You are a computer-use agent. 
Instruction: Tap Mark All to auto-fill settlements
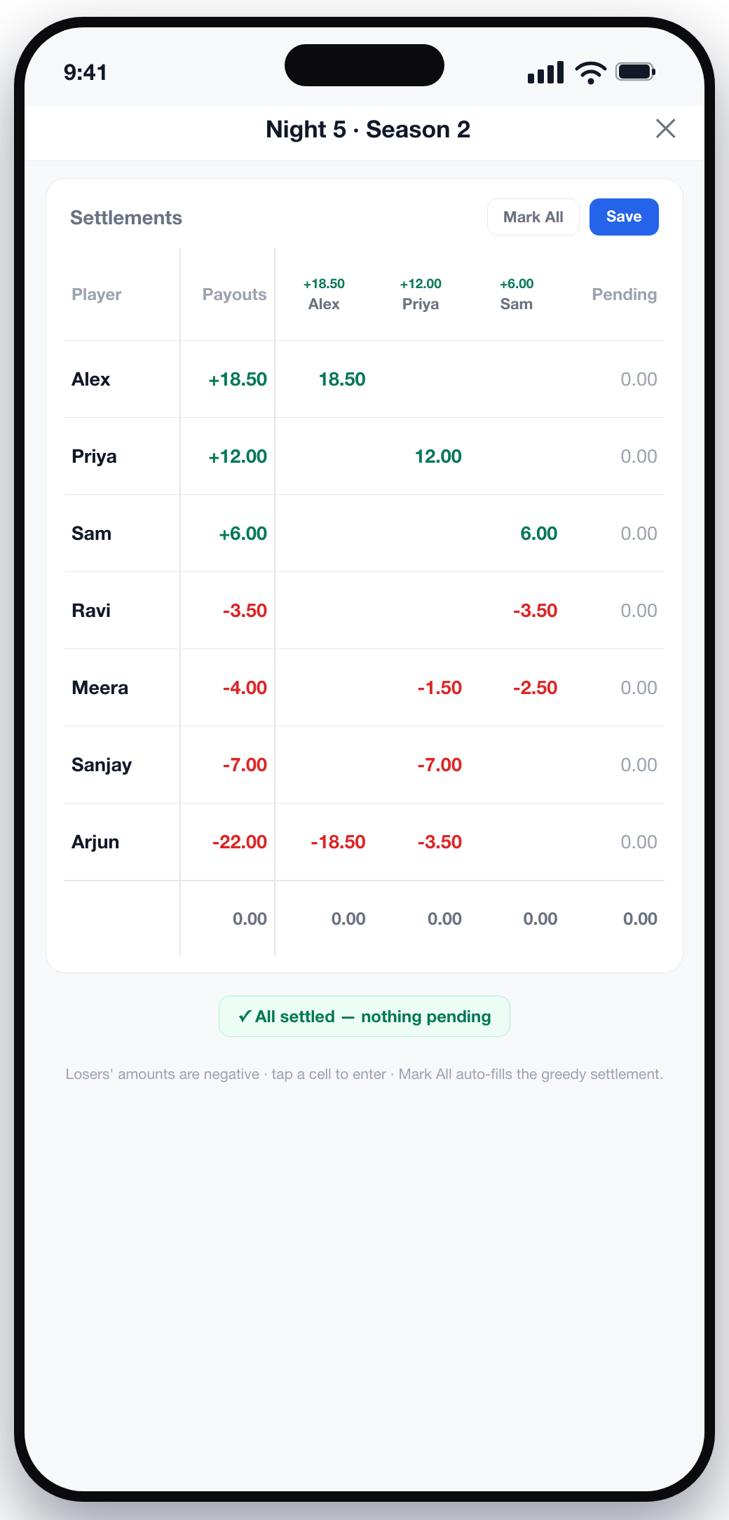[533, 217]
